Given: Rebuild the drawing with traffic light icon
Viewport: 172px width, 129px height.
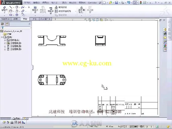Looking at the screenshot, I should coord(141,2).
